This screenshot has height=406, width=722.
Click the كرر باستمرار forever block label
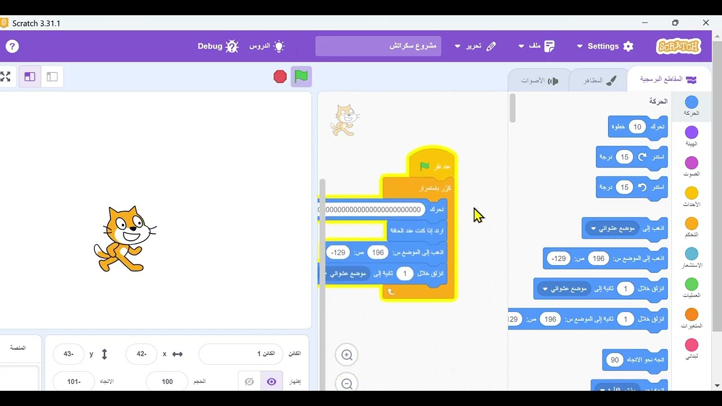435,188
